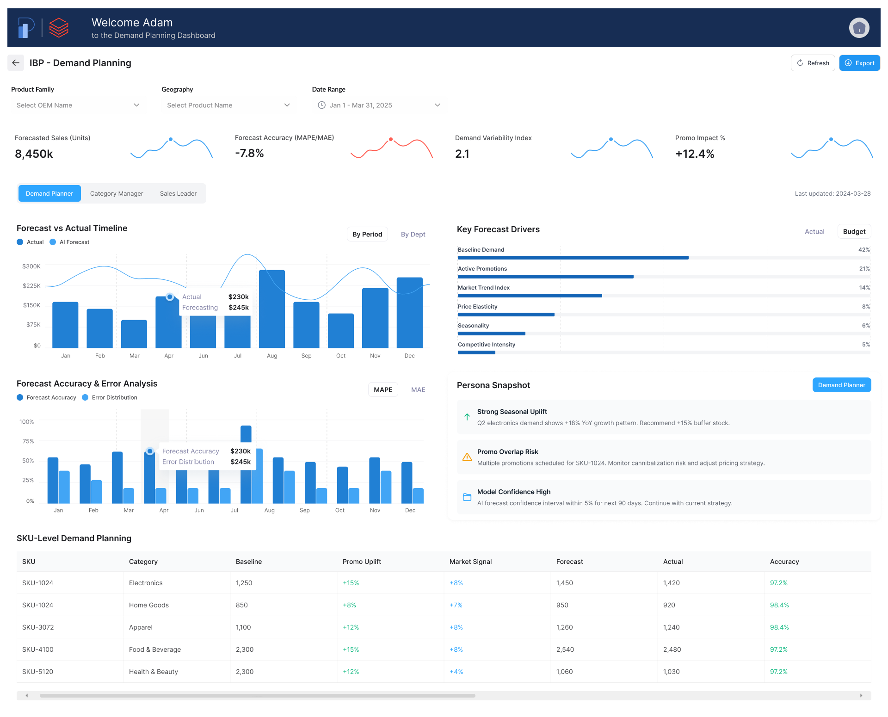Viewport: 888px width, 717px height.
Task: Click the Export button
Action: coord(859,63)
